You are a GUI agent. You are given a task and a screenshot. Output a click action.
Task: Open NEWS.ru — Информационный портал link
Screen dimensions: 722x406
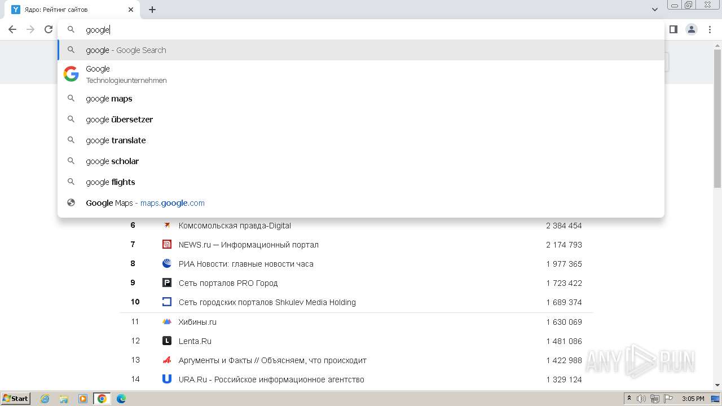point(248,245)
